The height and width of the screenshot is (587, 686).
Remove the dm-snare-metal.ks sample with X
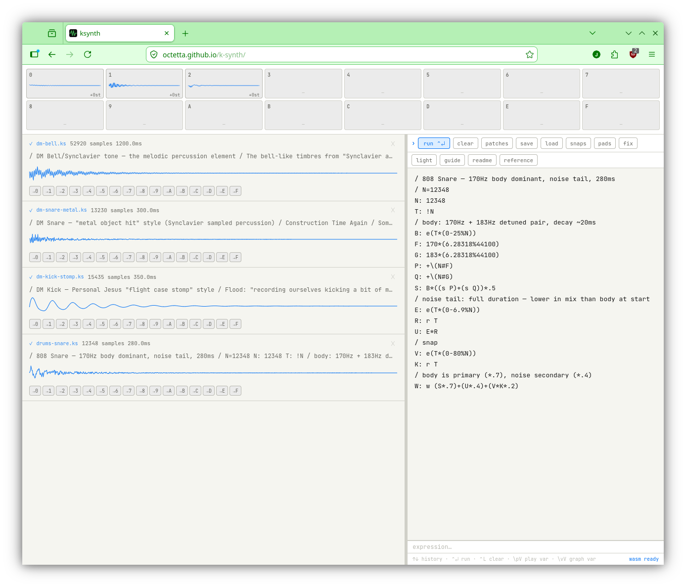click(x=393, y=210)
